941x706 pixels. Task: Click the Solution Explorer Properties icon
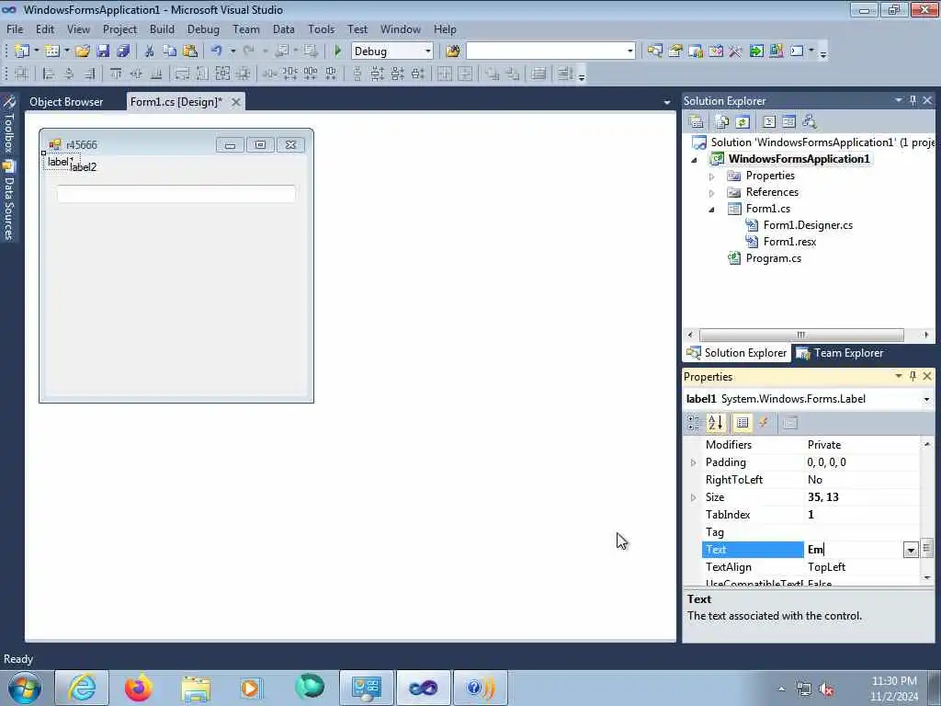click(697, 122)
